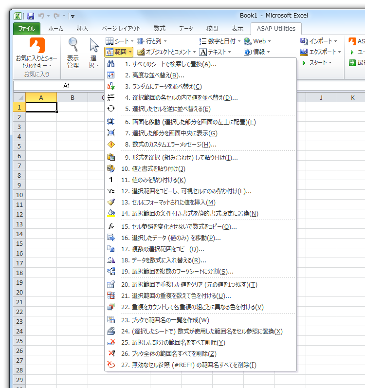Click the custom formula error message warning icon
This screenshot has width=365, height=388.
tap(111, 144)
